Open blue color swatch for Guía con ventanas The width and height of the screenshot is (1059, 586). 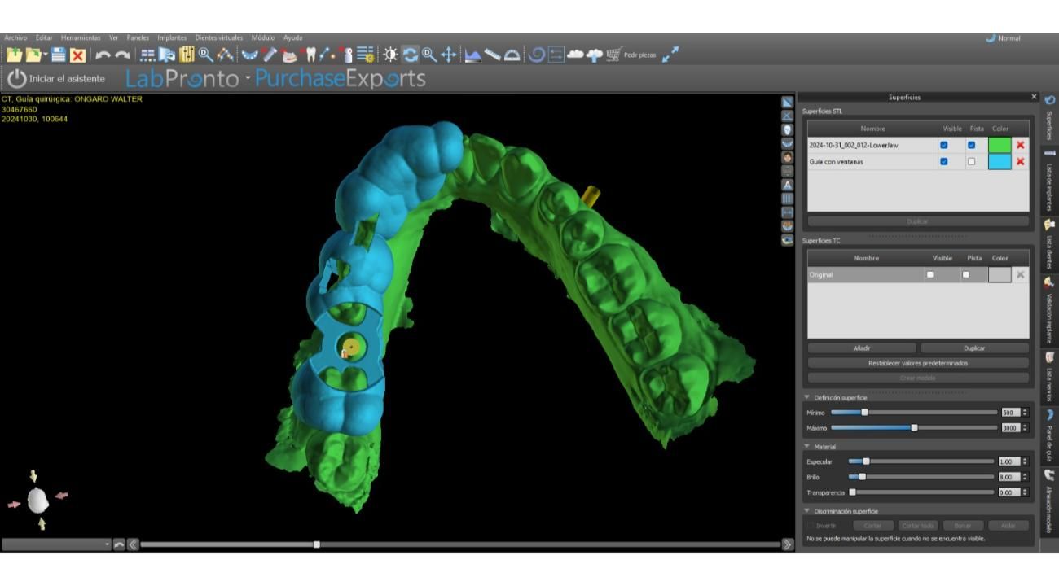click(x=1000, y=161)
